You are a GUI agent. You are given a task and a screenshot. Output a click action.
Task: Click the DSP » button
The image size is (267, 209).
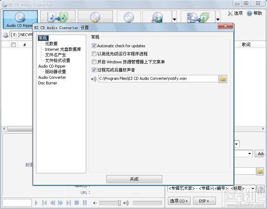pos(204,201)
